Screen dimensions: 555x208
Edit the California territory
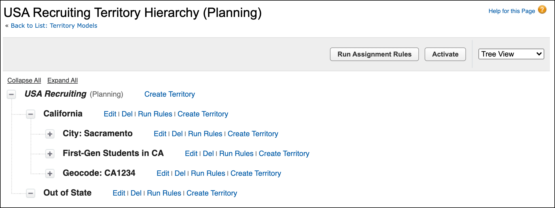click(110, 114)
